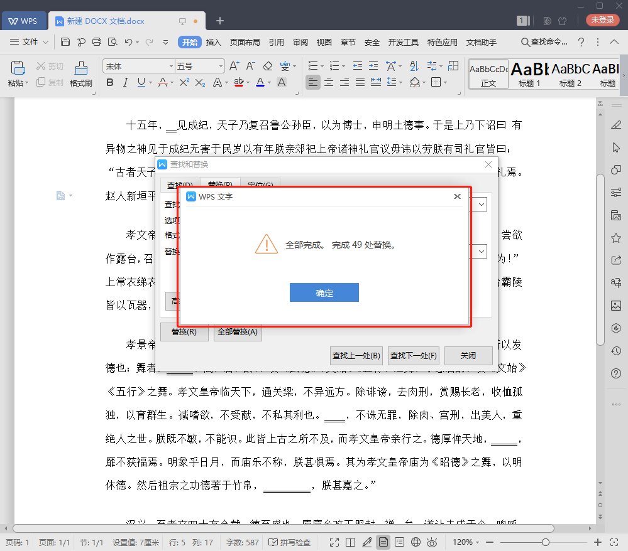The width and height of the screenshot is (628, 551).
Task: Expand the bullet list dropdown arrow
Action: pyautogui.click(x=321, y=65)
